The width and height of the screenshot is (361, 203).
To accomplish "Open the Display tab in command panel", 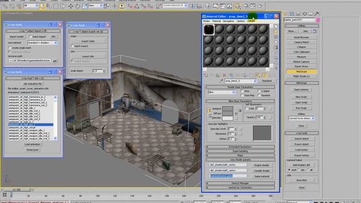I will pos(311,14).
